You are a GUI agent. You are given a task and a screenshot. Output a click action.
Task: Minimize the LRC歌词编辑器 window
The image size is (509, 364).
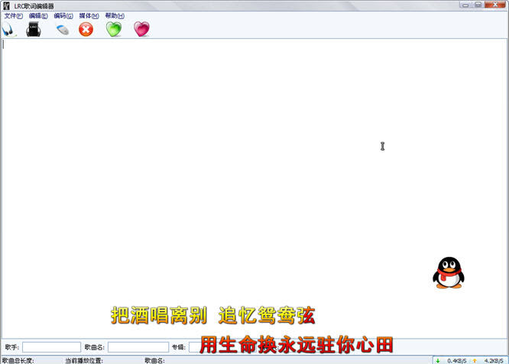(x=465, y=5)
